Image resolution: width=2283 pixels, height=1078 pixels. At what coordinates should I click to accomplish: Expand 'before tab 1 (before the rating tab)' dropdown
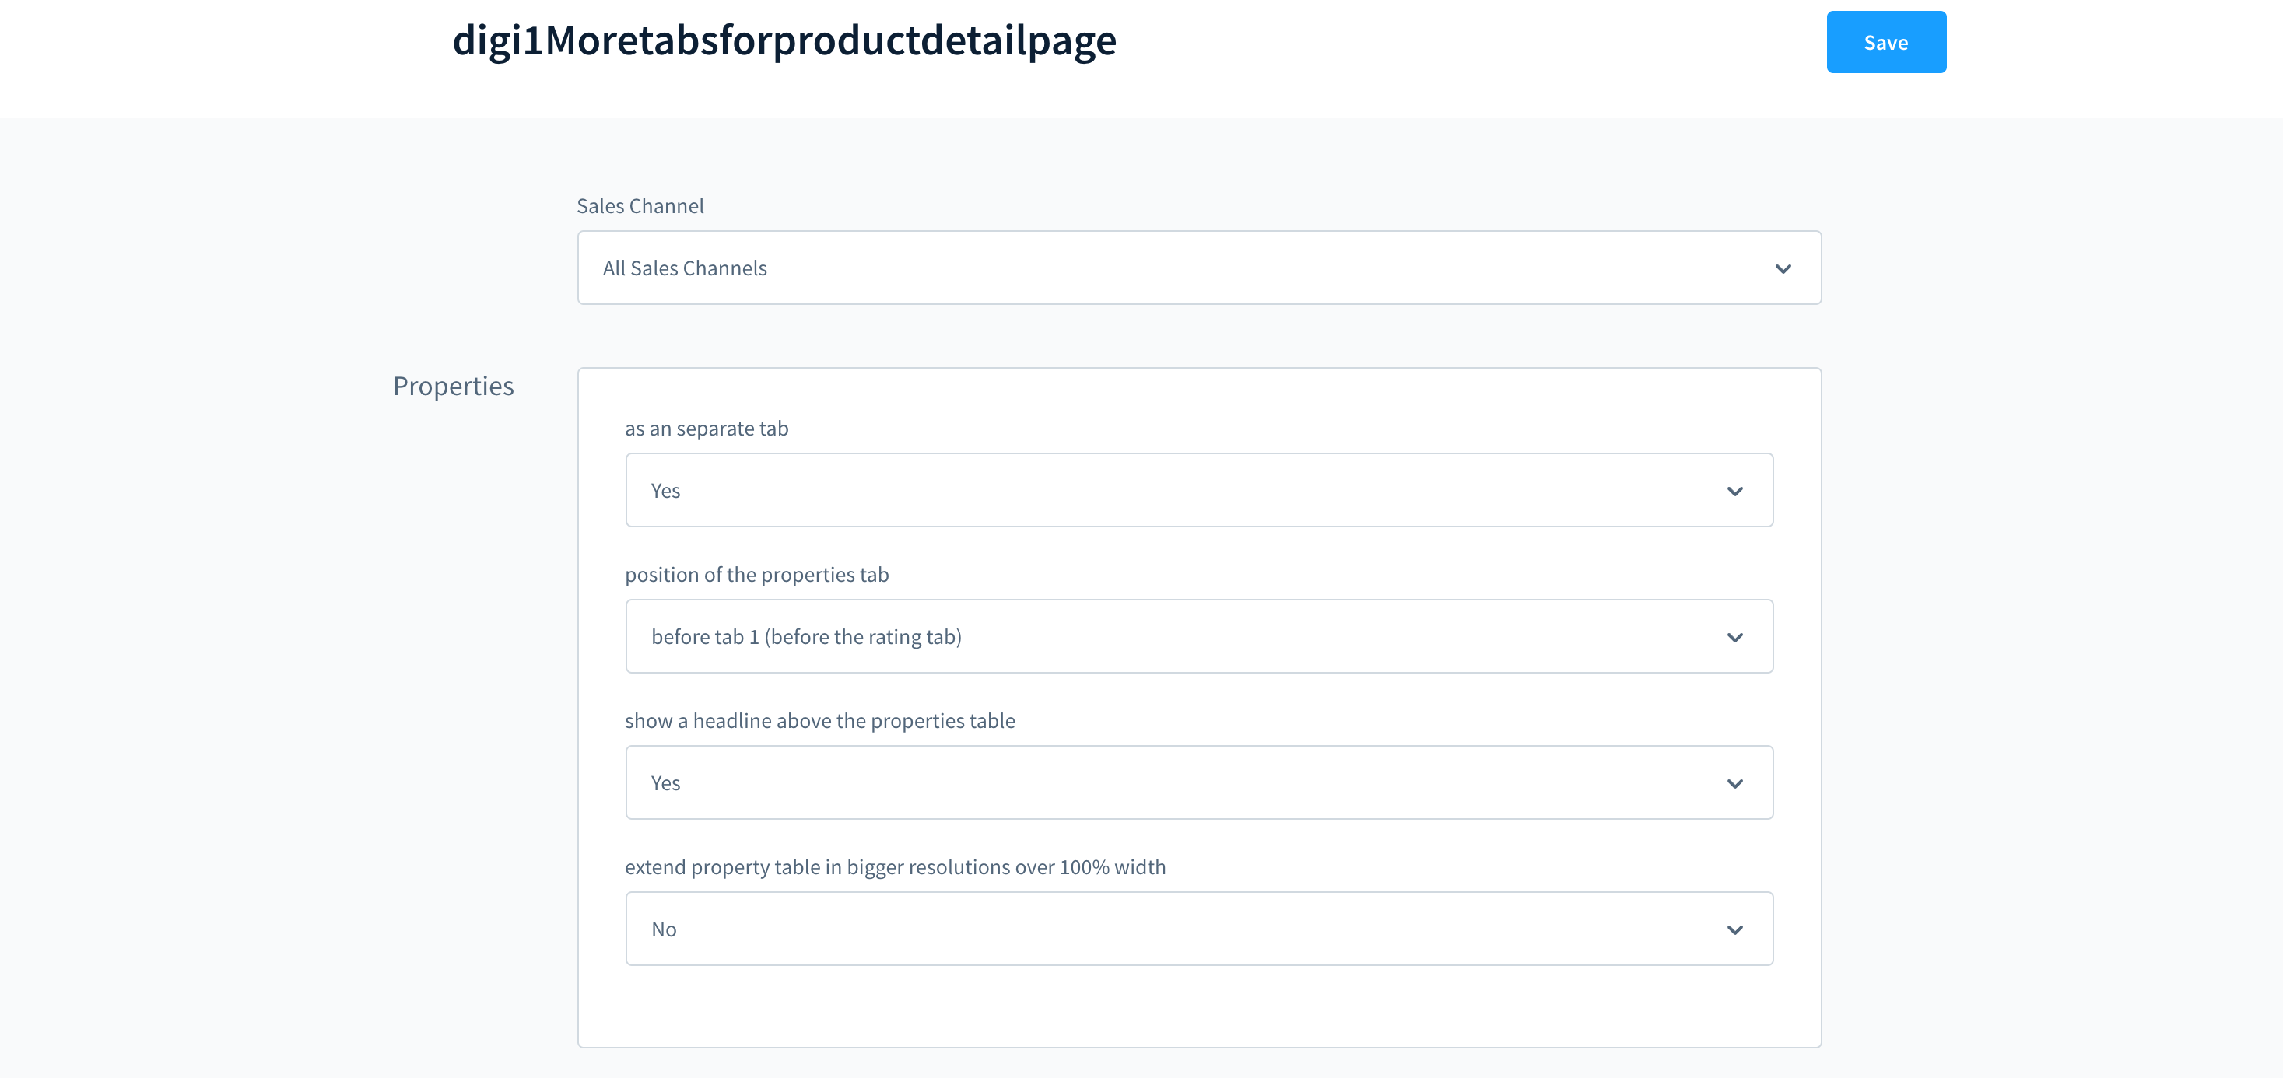(x=1152, y=637)
